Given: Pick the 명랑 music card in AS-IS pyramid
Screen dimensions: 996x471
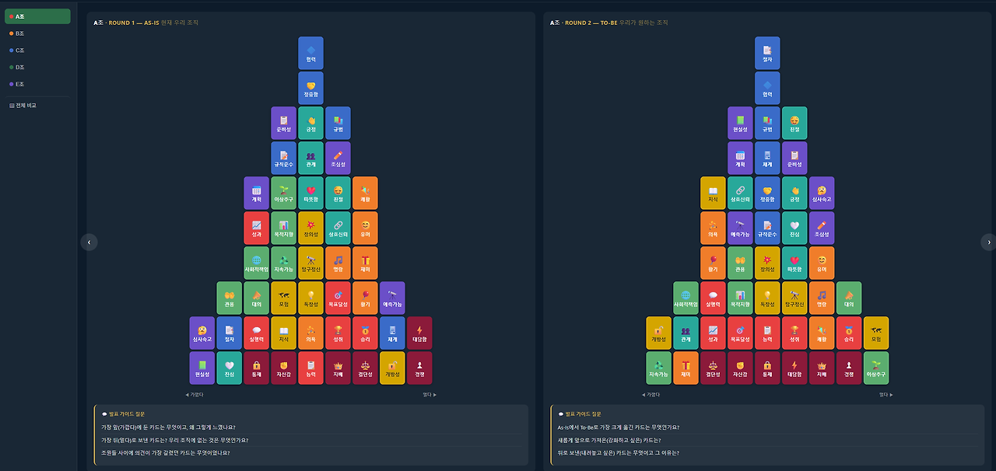Looking at the screenshot, I should (338, 263).
